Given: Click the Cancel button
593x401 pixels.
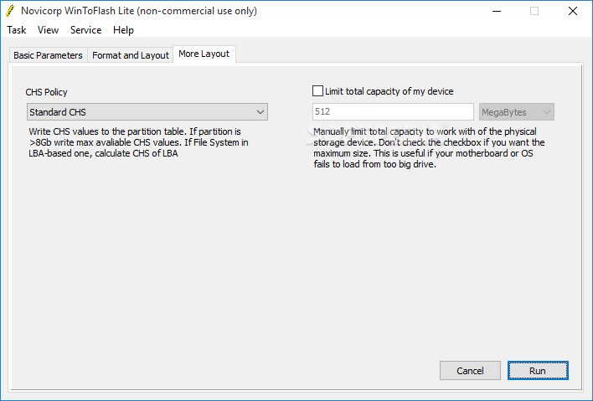Looking at the screenshot, I should click(x=470, y=370).
